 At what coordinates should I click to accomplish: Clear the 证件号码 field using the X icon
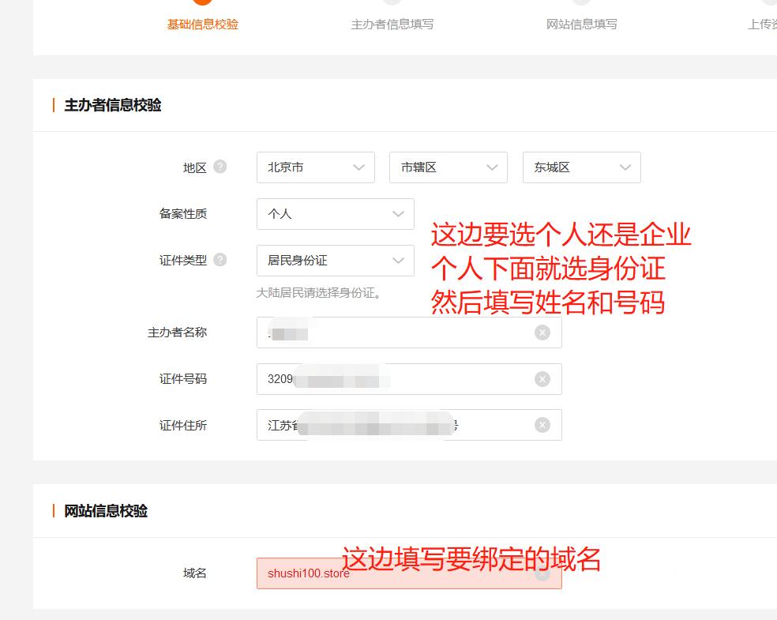pos(542,379)
